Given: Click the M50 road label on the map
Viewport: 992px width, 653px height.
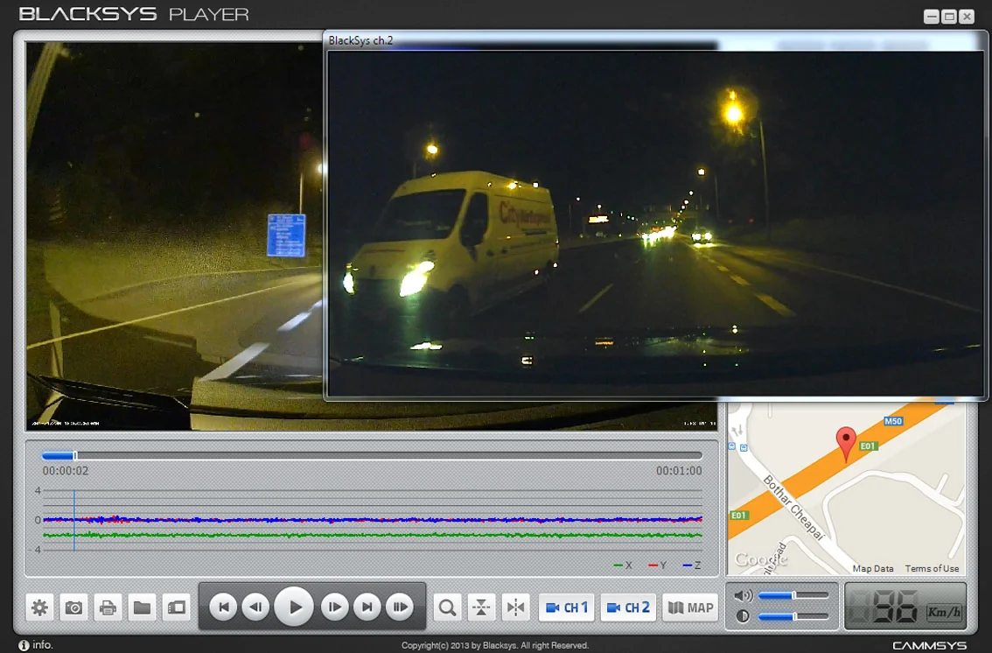Looking at the screenshot, I should pos(892,421).
